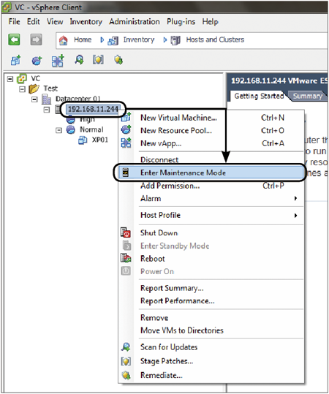The width and height of the screenshot is (329, 394).
Task: Click the New Resource Pool icon in the context menu
Action: (126, 129)
